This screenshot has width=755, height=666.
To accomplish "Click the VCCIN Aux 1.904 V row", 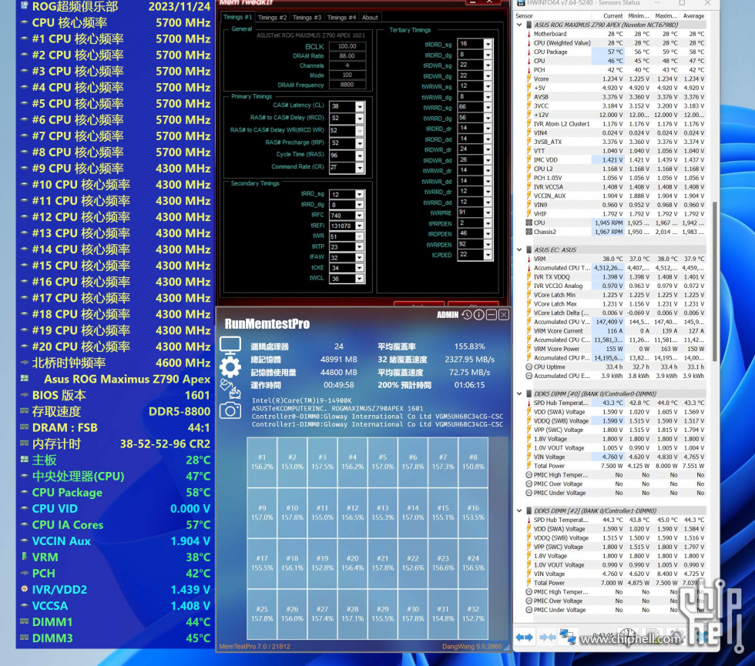I will [x=115, y=540].
